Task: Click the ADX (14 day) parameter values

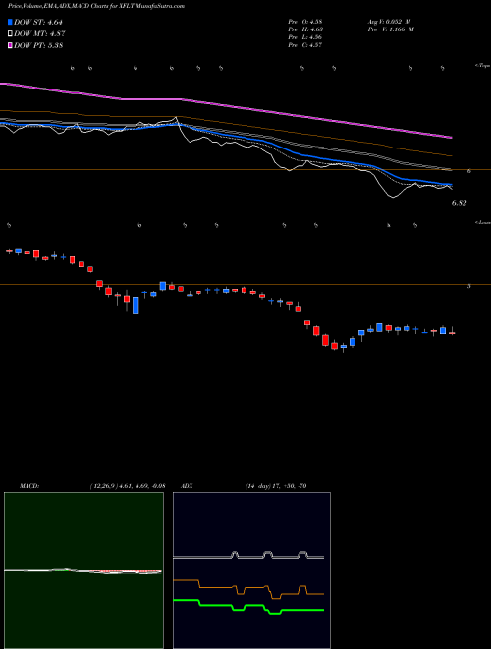Action: click(x=275, y=486)
